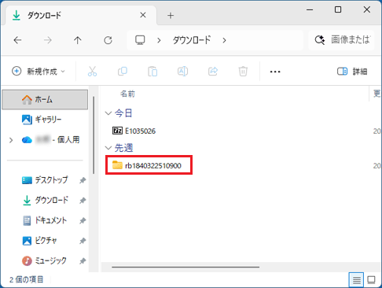Click the forward navigation arrow
The image size is (382, 288).
click(48, 40)
